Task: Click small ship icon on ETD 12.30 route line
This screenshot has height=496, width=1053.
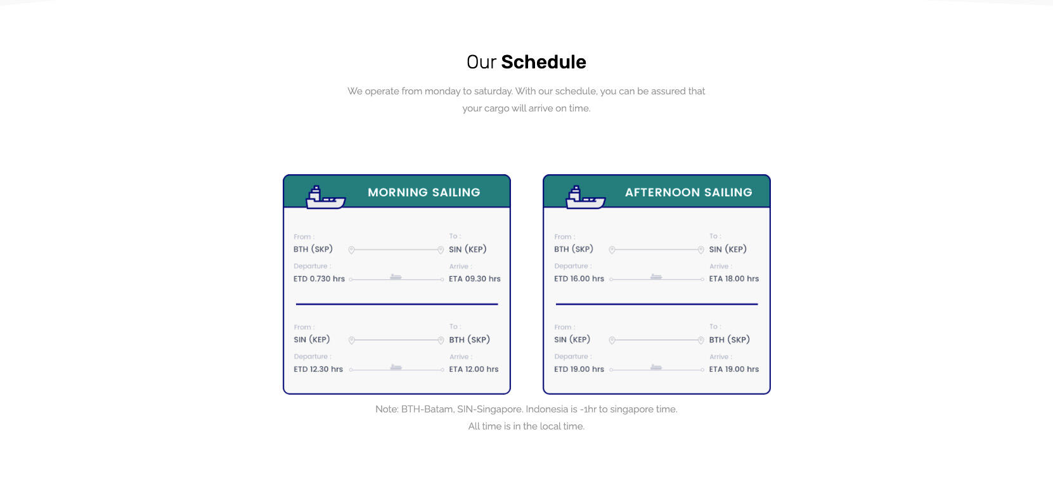Action: [396, 367]
